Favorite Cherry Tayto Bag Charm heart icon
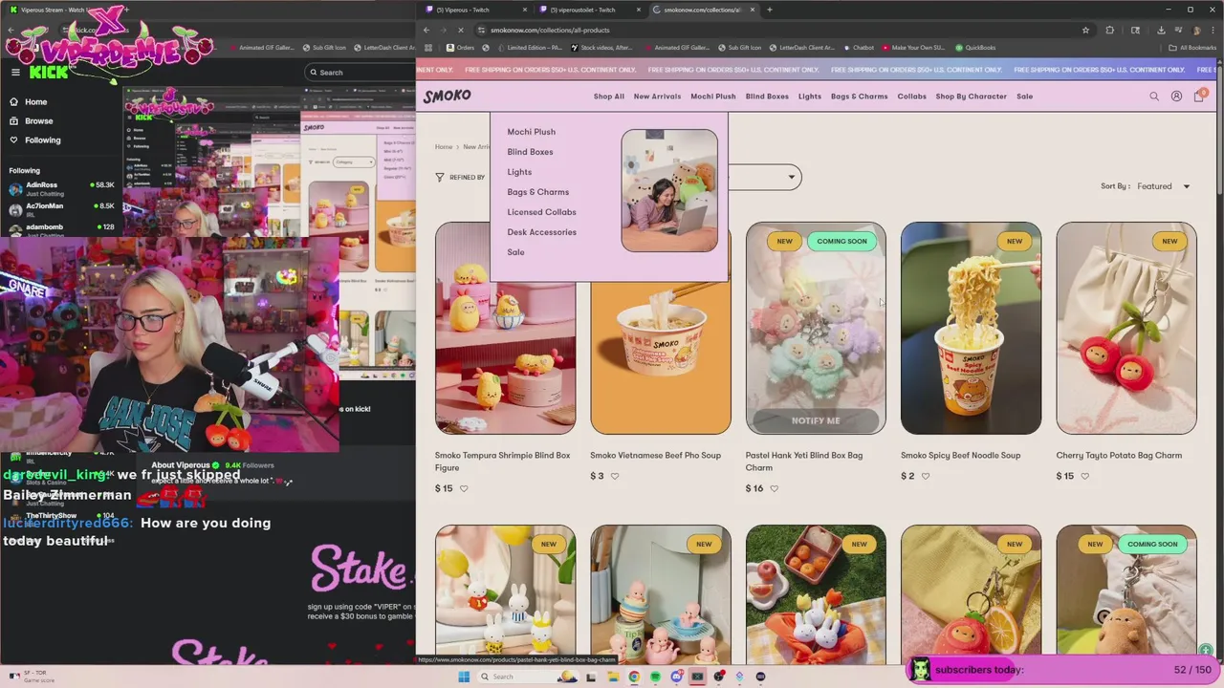The width and height of the screenshot is (1224, 688). pos(1084,476)
